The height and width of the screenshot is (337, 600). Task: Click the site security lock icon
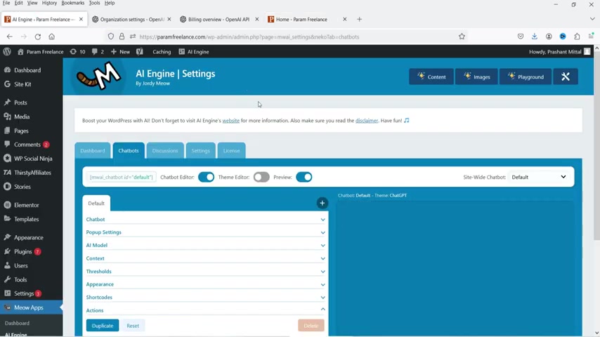(122, 37)
